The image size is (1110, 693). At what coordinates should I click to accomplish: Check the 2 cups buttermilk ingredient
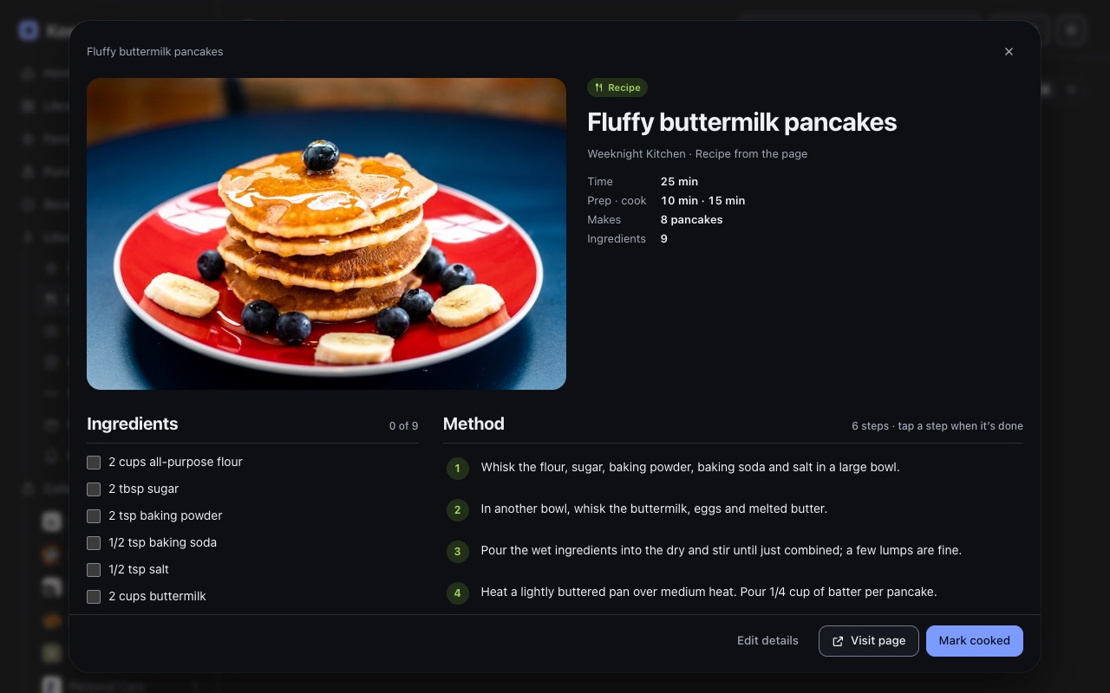point(94,597)
